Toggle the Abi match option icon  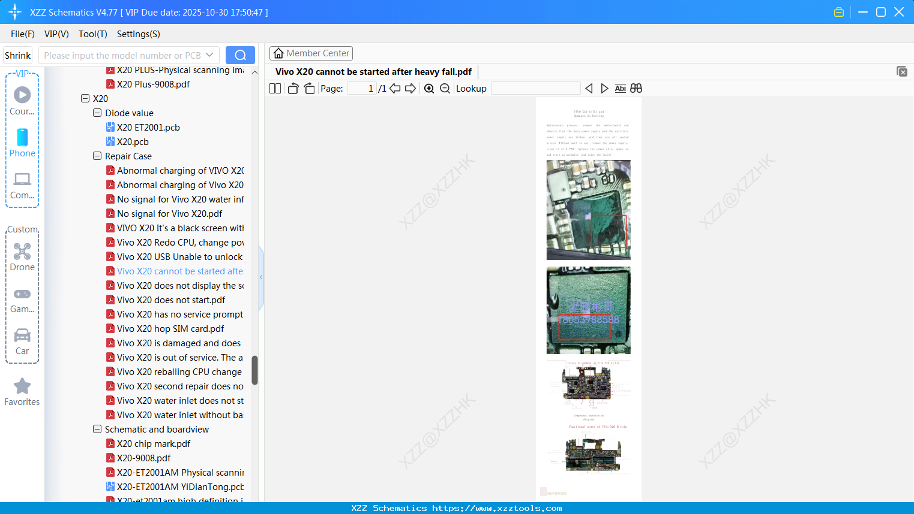620,89
